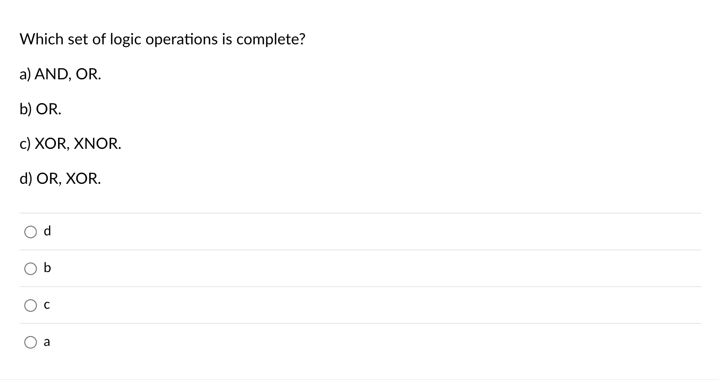The width and height of the screenshot is (719, 380).
Task: Click the option text 'c) XOR, XNOR.'
Action: (70, 144)
